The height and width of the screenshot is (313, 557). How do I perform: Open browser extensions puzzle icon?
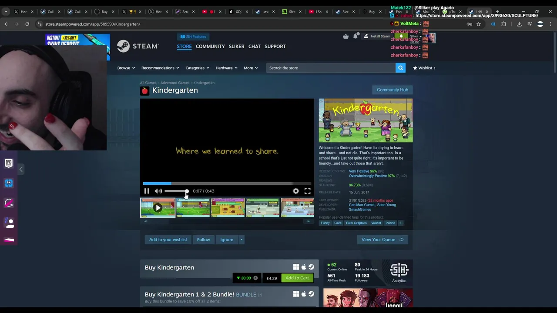tap(504, 24)
